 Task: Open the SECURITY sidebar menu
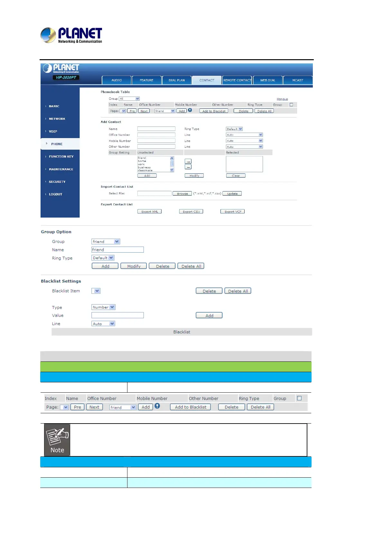coord(57,182)
